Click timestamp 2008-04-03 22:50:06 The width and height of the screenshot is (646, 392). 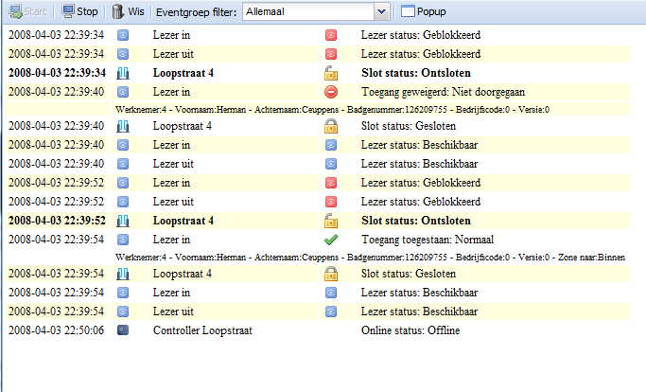click(x=56, y=330)
